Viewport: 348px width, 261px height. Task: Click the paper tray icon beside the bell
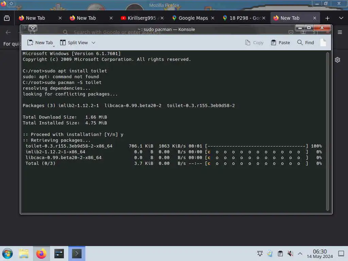[270, 253]
